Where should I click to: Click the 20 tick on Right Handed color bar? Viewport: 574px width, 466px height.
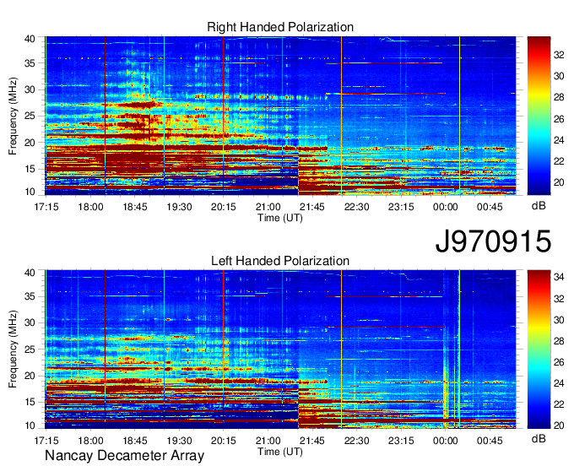click(559, 182)
